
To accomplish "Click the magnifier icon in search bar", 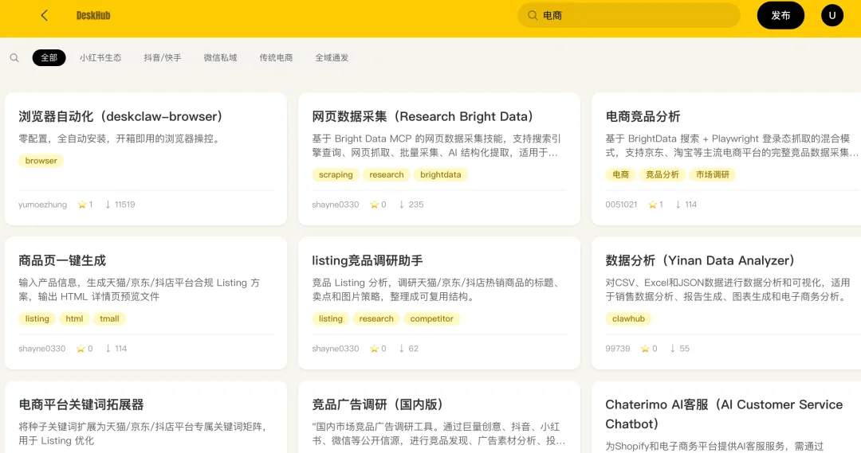I will (x=532, y=15).
